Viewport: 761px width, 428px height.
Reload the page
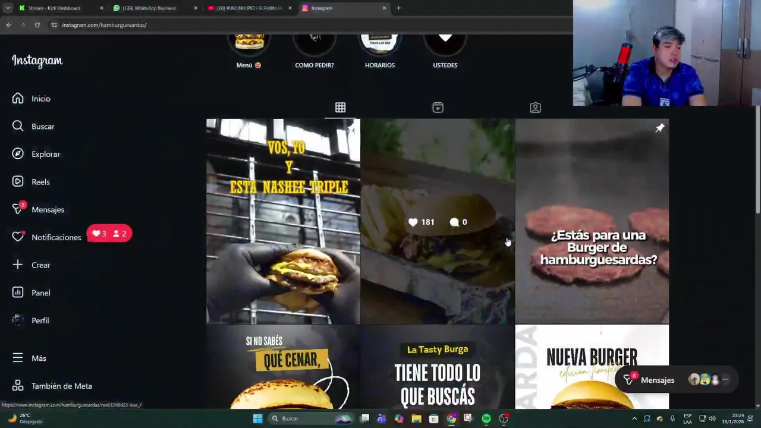37,25
